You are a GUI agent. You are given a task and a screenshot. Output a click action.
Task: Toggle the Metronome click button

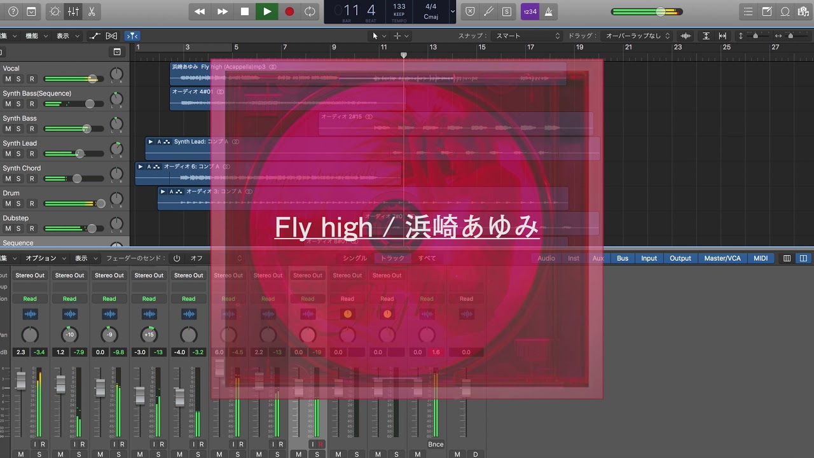coord(548,11)
